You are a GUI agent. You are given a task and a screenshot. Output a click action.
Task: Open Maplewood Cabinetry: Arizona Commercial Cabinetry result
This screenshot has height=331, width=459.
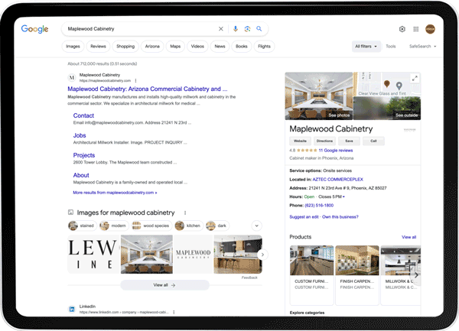coord(148,89)
